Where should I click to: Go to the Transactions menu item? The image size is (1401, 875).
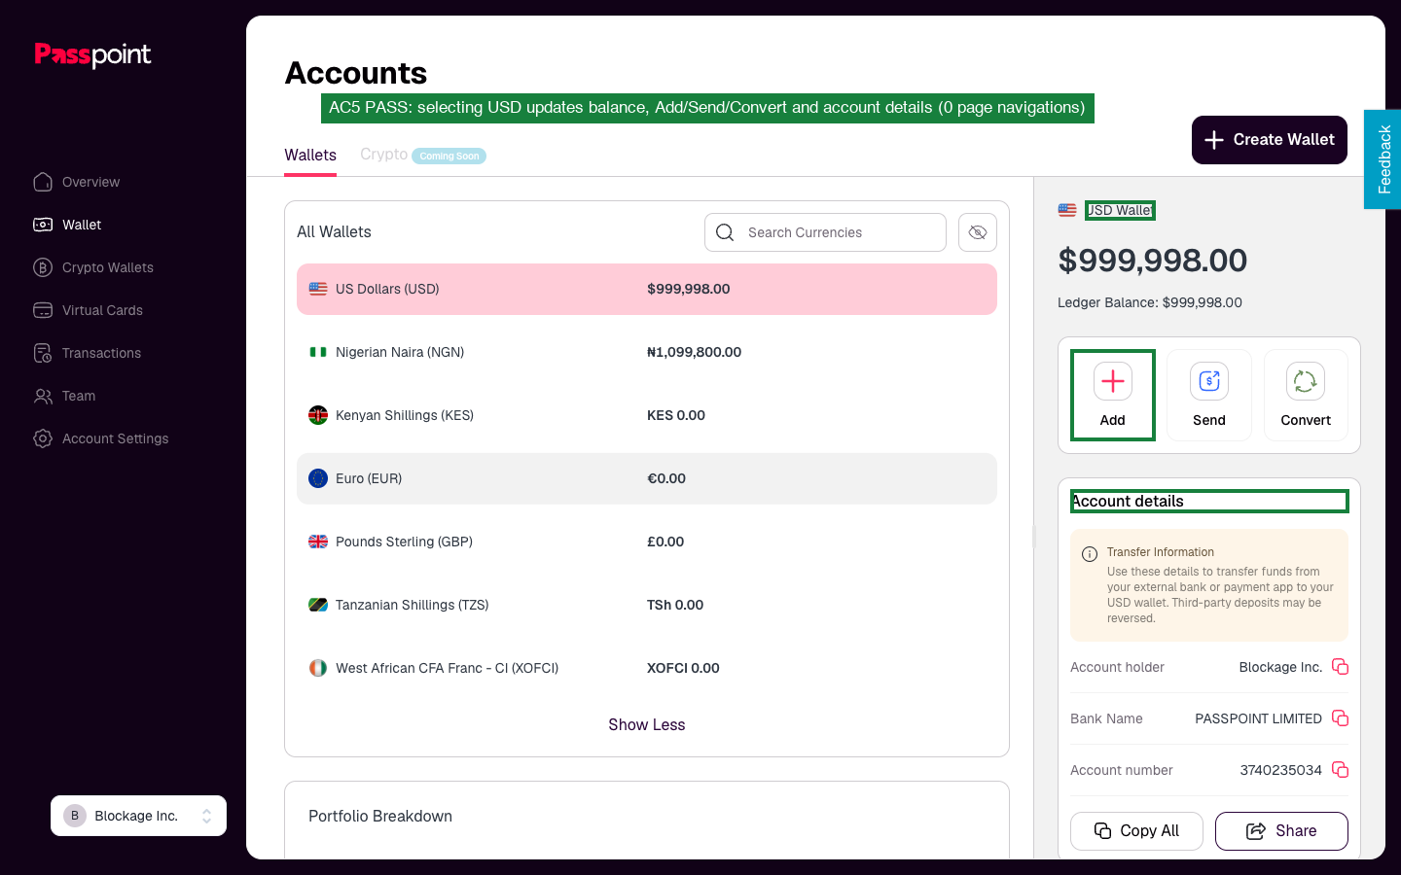101,353
